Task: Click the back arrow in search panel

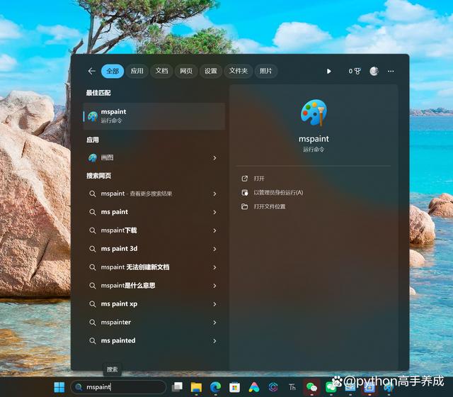Action: tap(91, 71)
